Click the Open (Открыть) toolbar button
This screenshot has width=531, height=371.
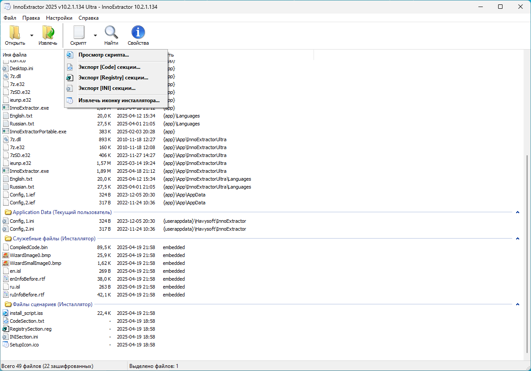coord(15,36)
